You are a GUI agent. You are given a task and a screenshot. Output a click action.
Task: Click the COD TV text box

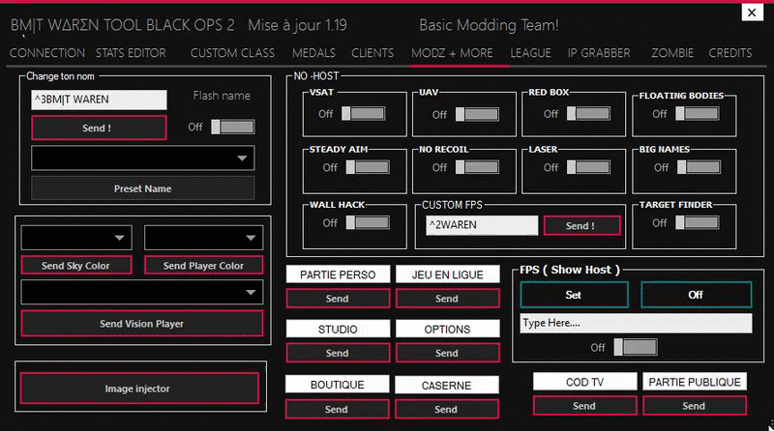pos(585,382)
